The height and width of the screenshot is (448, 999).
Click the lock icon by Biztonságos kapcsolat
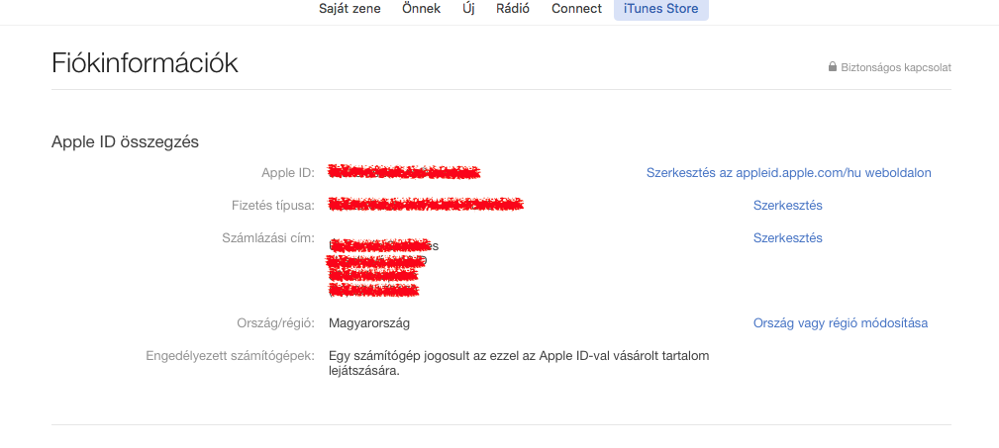pos(832,66)
